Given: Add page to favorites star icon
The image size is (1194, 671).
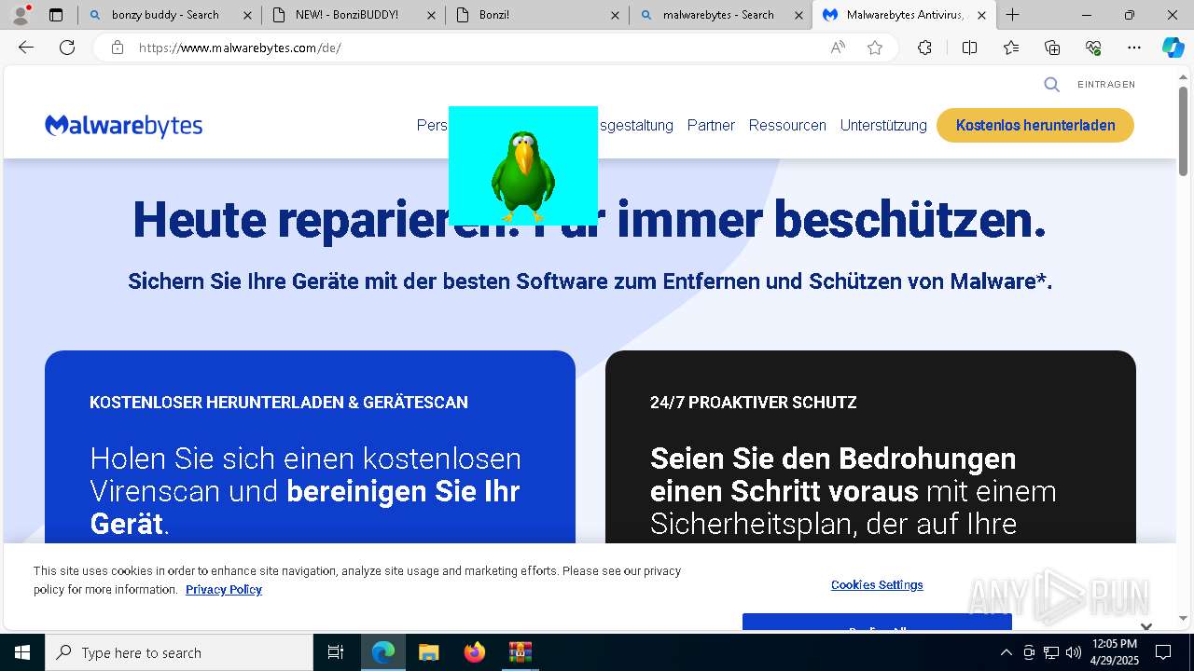Looking at the screenshot, I should 875,48.
